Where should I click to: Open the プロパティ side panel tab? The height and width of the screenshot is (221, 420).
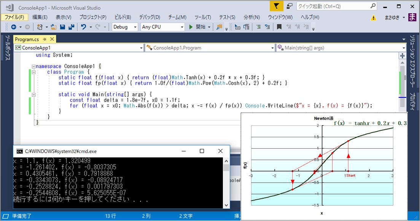coord(412,102)
